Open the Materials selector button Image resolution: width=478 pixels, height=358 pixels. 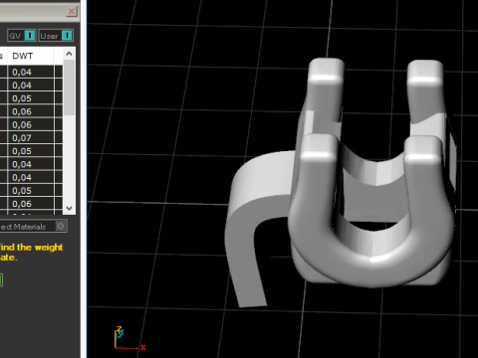coord(34,227)
